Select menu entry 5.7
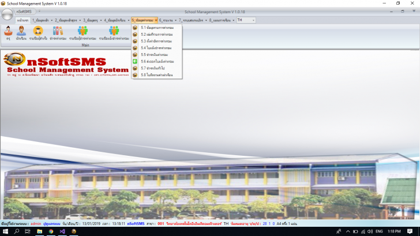Screen dimensions: 420x236 (157, 68)
